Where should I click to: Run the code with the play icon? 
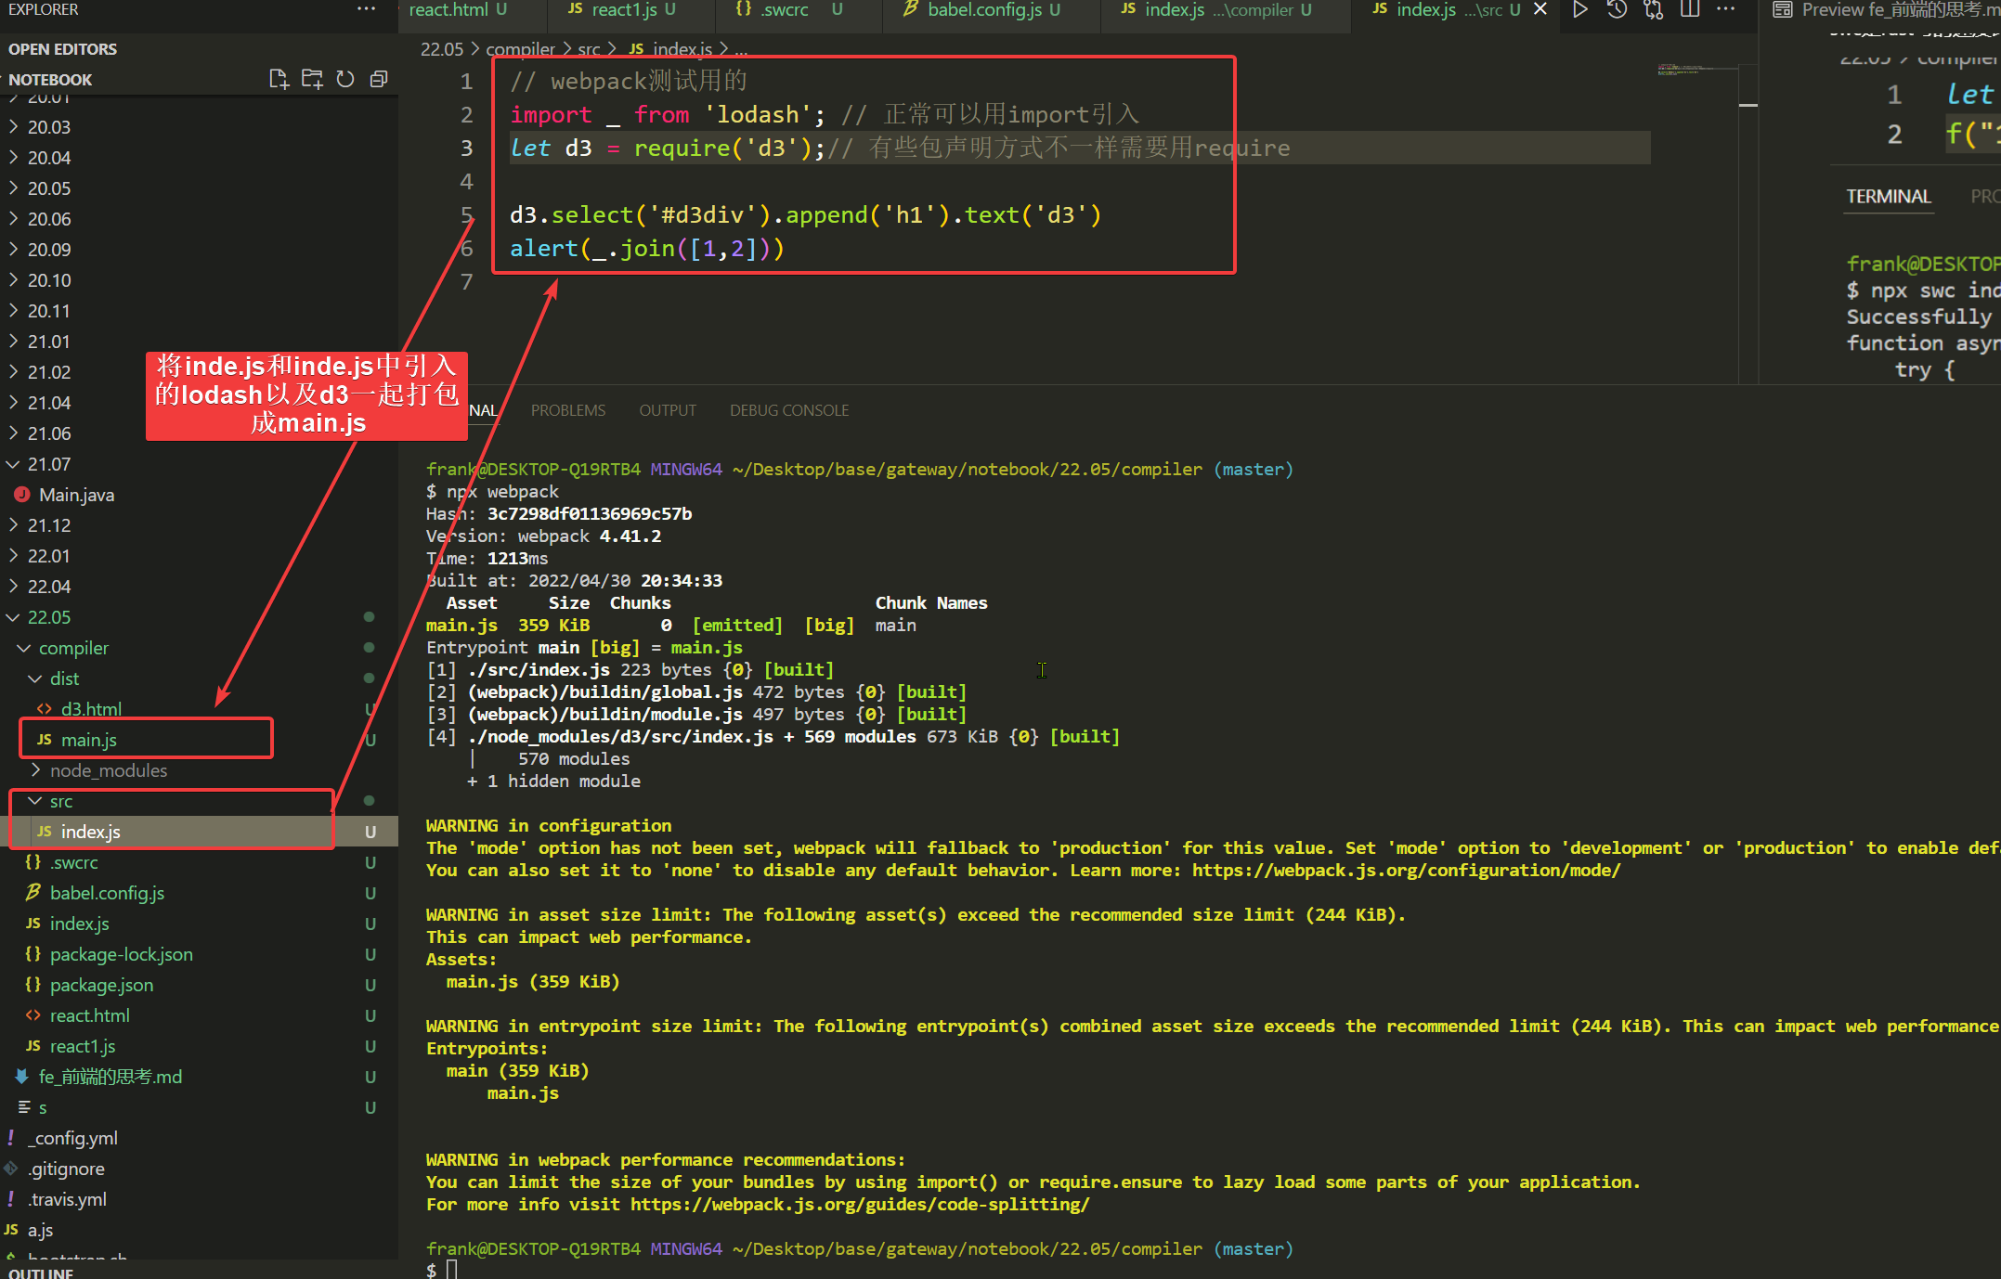1579,9
